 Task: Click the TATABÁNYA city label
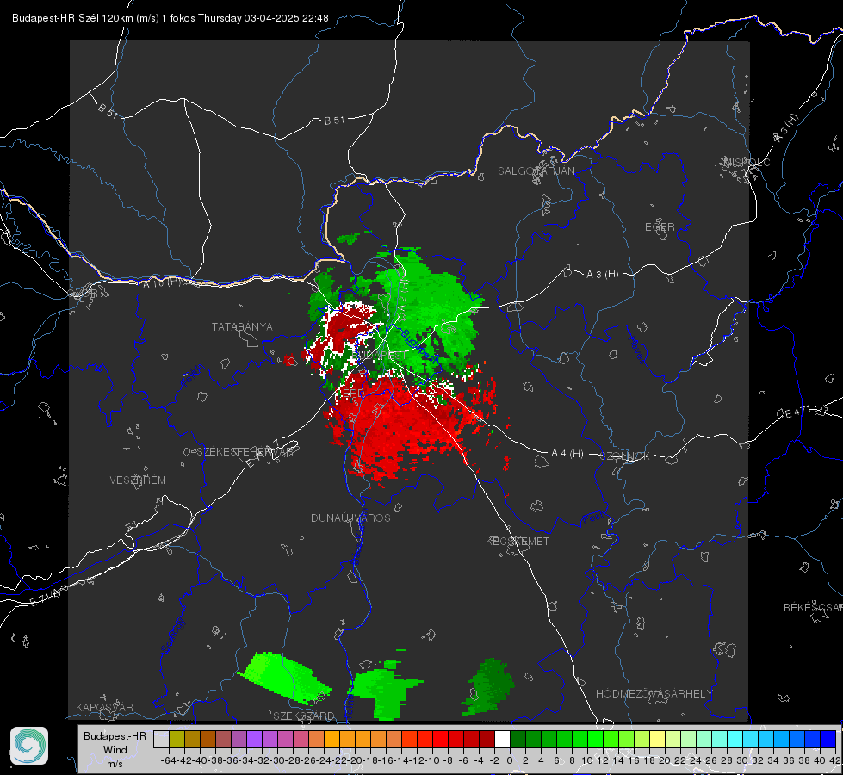[x=242, y=326]
